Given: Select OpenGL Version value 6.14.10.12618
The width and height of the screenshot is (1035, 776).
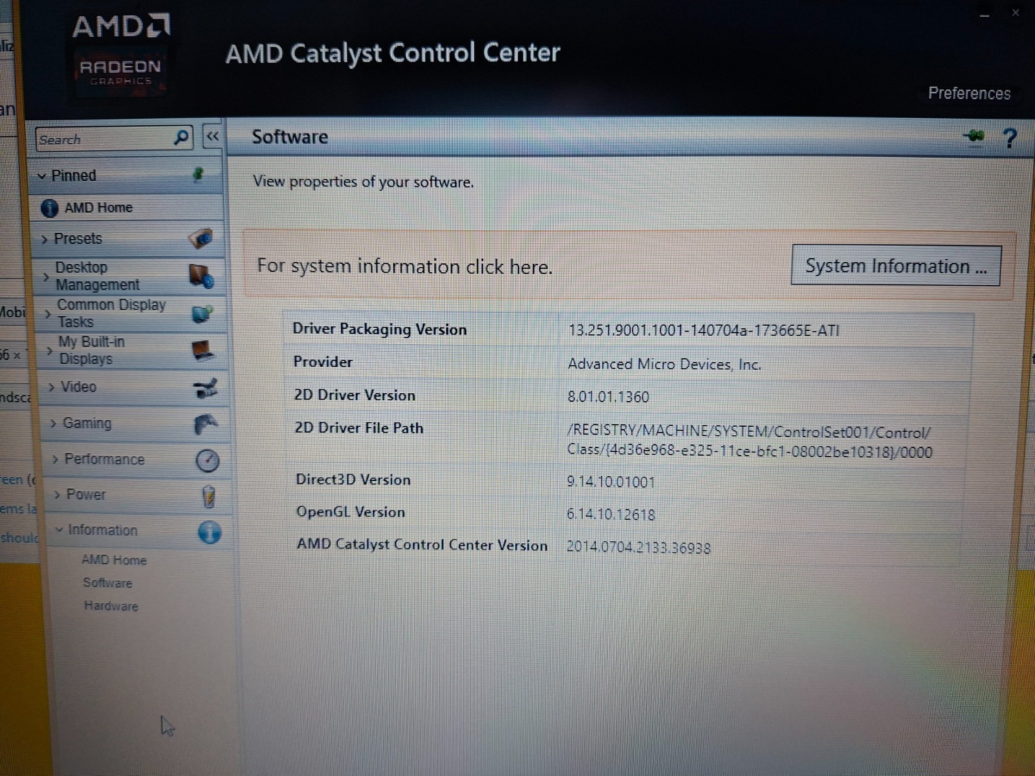Looking at the screenshot, I should coord(611,515).
